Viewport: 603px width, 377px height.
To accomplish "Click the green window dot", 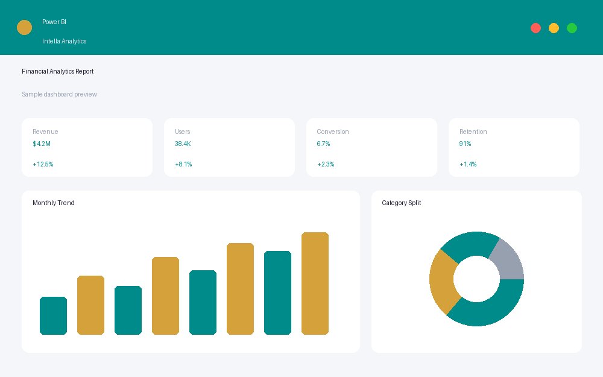I will 572,28.
